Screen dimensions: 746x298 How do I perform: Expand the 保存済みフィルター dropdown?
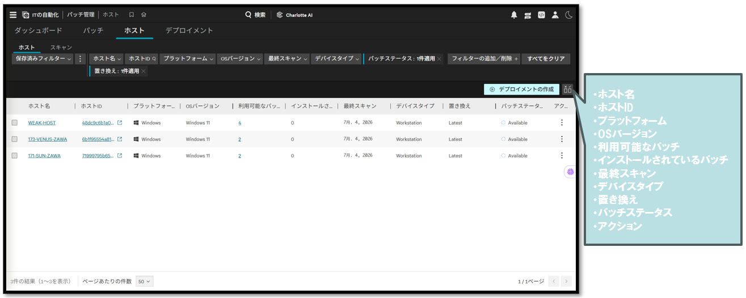(44, 58)
